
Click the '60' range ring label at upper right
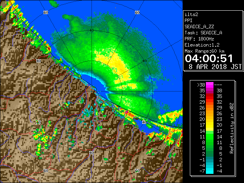click(x=137, y=12)
